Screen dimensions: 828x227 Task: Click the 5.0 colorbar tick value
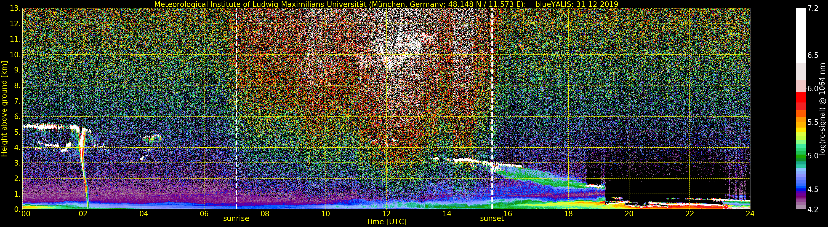[x=813, y=156]
